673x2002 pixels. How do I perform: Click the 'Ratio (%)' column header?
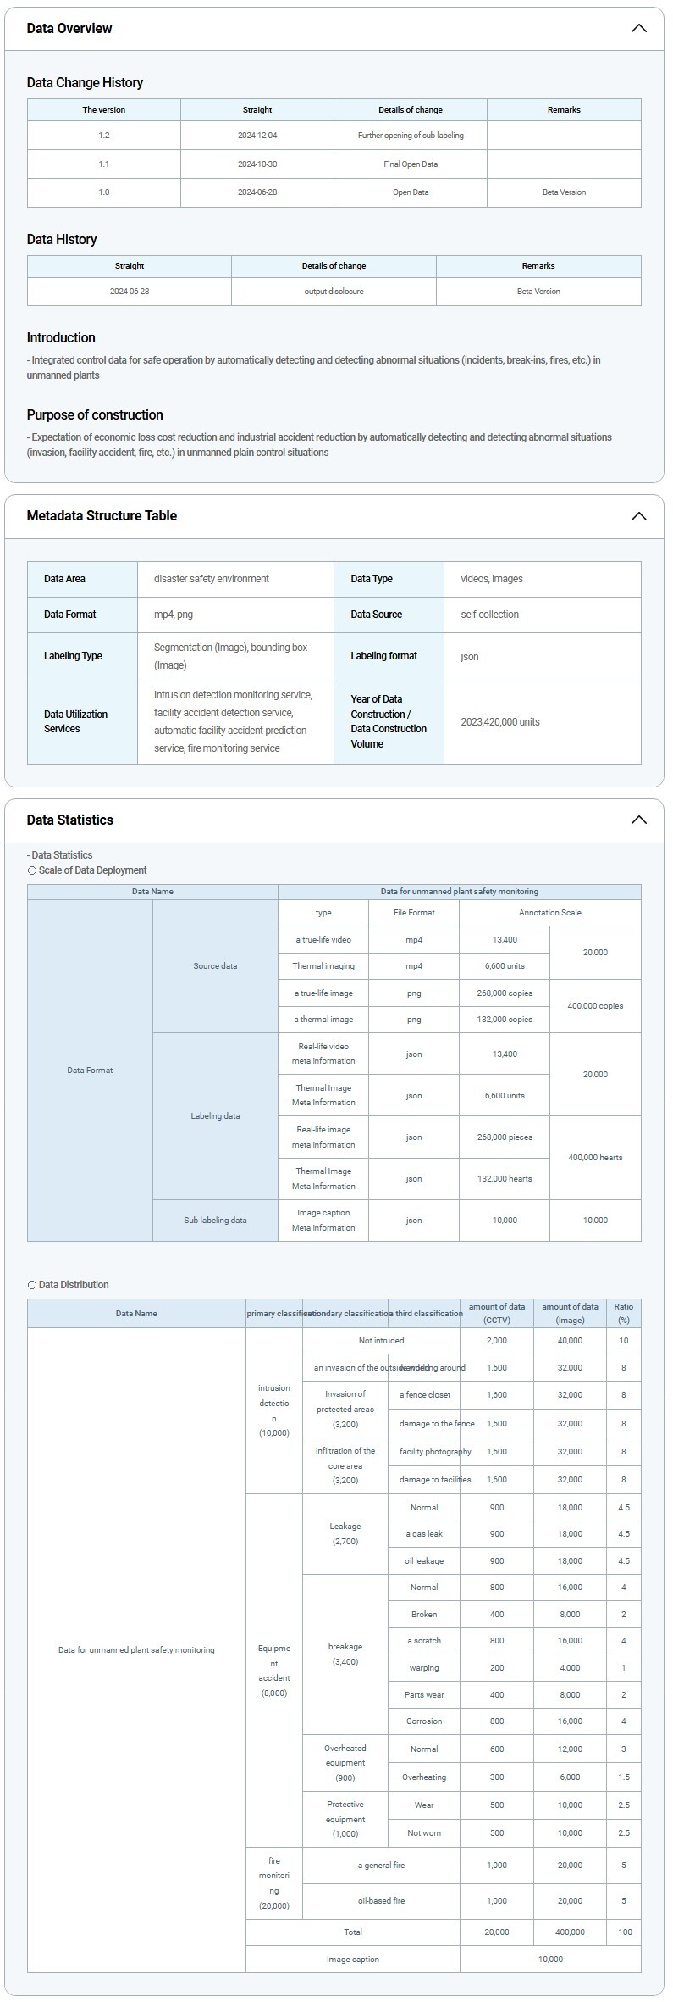[x=624, y=1313]
